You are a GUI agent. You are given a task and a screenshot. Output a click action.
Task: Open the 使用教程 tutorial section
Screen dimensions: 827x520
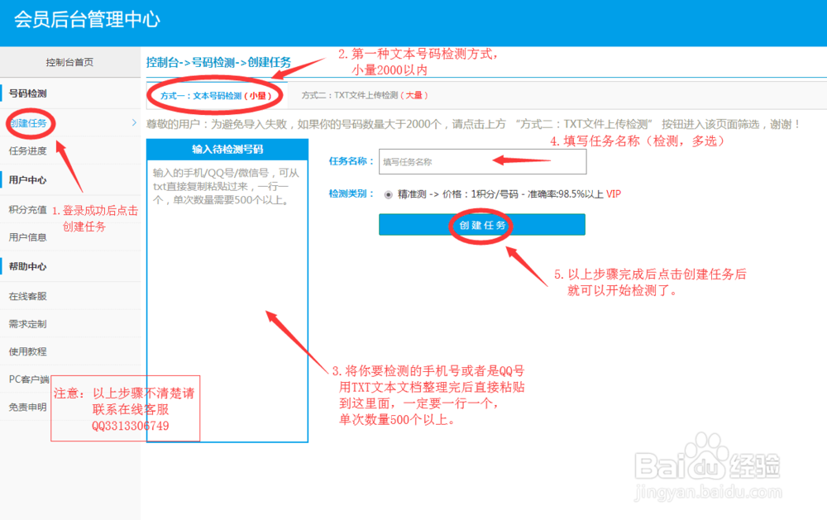(x=29, y=353)
